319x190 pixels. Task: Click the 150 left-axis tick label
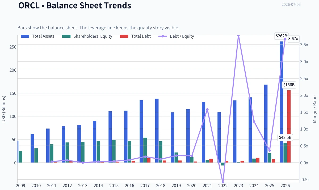pos(13,94)
